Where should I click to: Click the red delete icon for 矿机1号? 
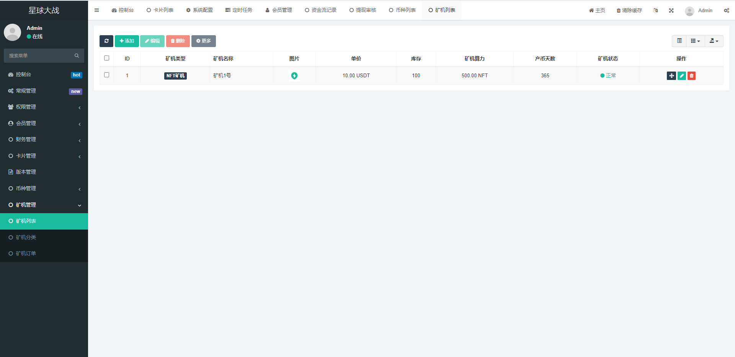tap(691, 76)
